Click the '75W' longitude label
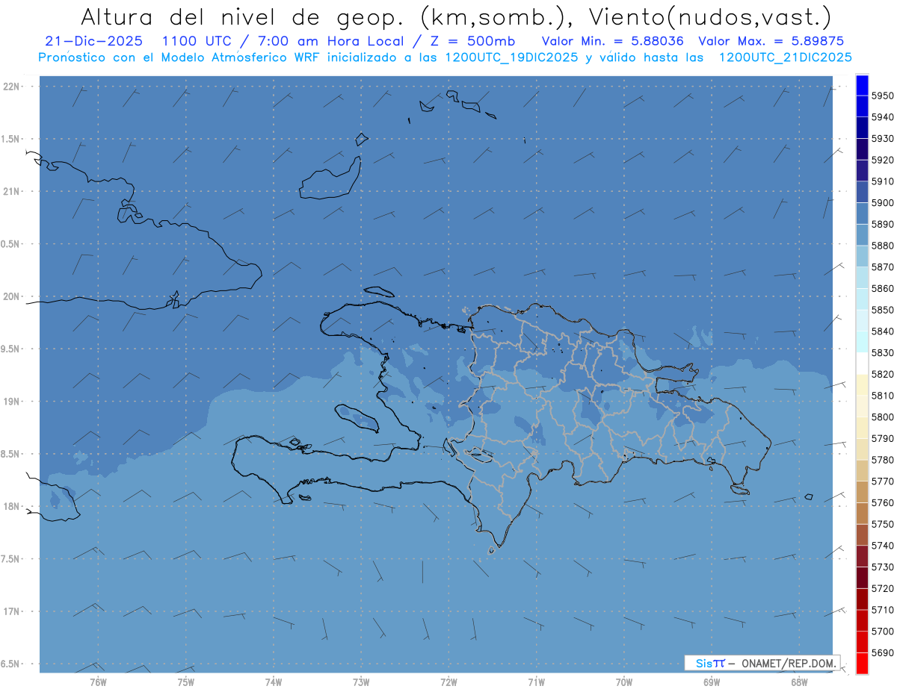 point(186,682)
